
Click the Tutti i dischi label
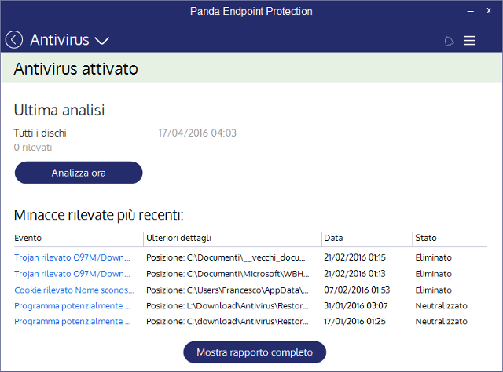click(40, 133)
